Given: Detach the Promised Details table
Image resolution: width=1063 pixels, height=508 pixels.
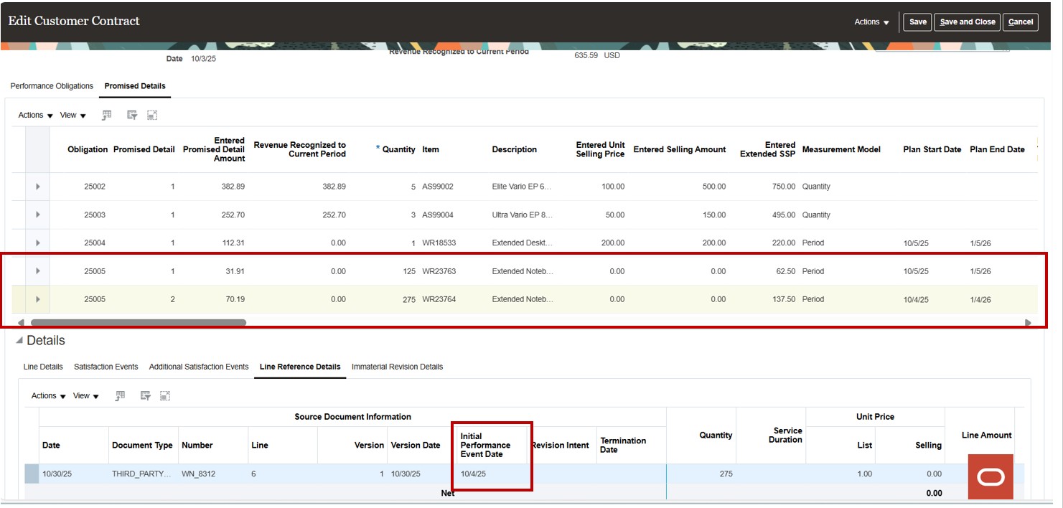Looking at the screenshot, I should pos(152,114).
